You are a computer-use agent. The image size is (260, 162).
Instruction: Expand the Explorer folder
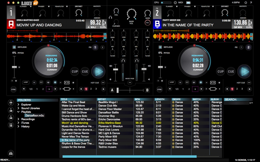click(x=18, y=105)
